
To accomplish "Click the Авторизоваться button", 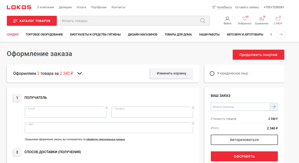I will tap(244, 140).
